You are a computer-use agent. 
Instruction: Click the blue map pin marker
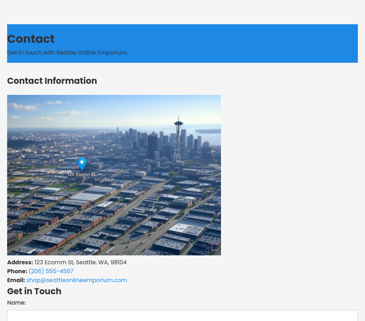[82, 164]
